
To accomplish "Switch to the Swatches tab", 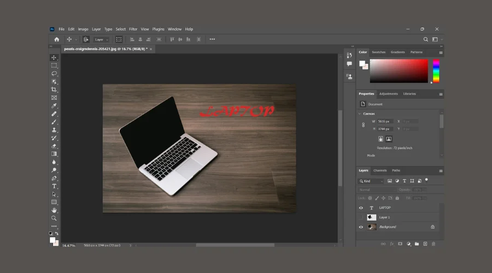I will (x=378, y=52).
